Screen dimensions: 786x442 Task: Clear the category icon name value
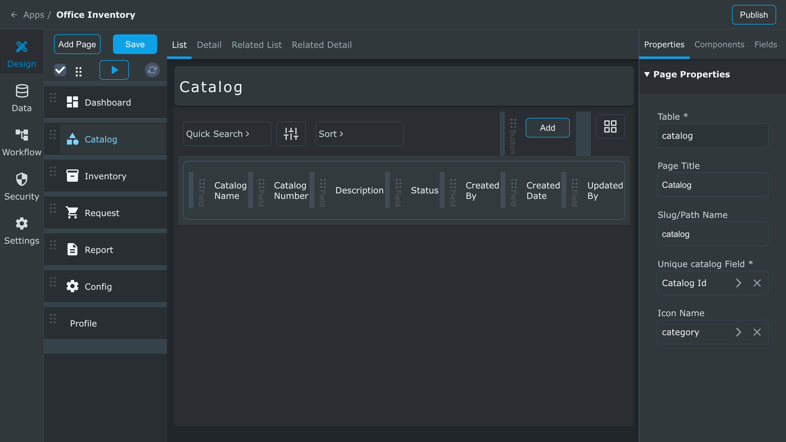coord(757,332)
